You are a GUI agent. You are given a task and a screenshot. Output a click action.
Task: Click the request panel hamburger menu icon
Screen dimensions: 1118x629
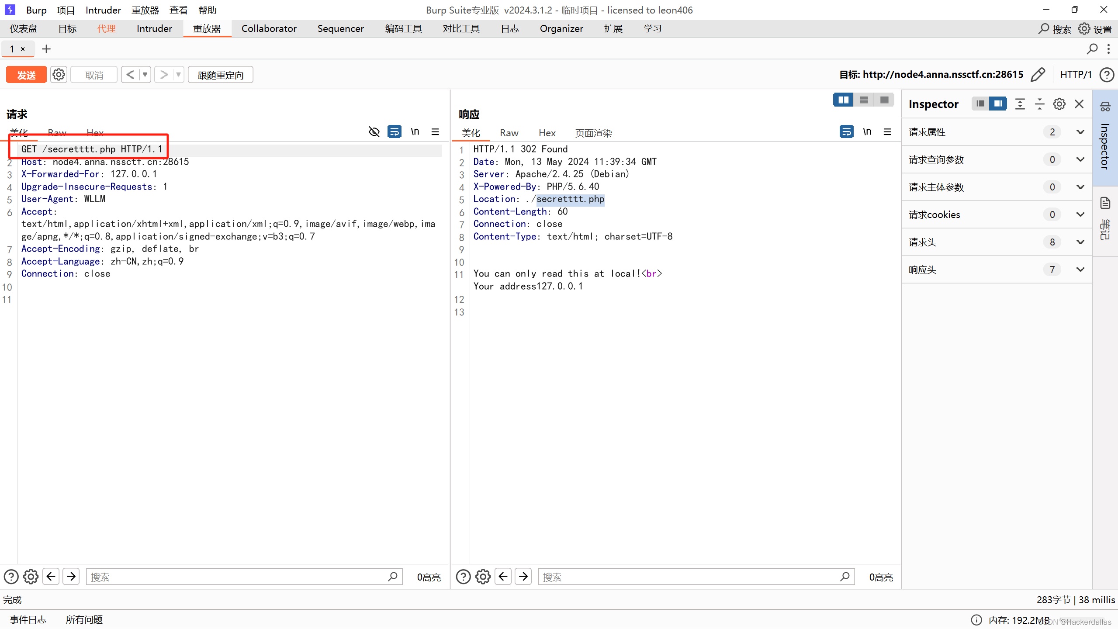(x=435, y=132)
